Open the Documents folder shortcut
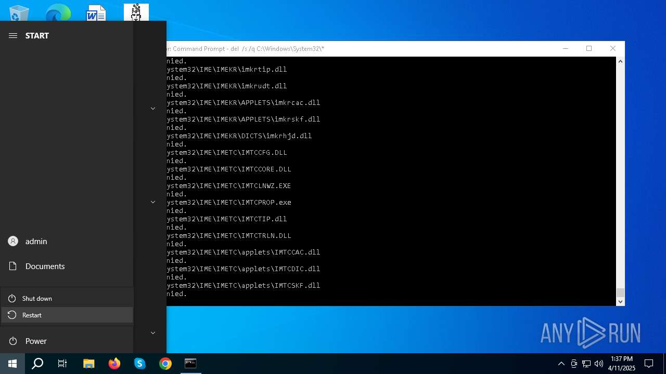 (67, 266)
